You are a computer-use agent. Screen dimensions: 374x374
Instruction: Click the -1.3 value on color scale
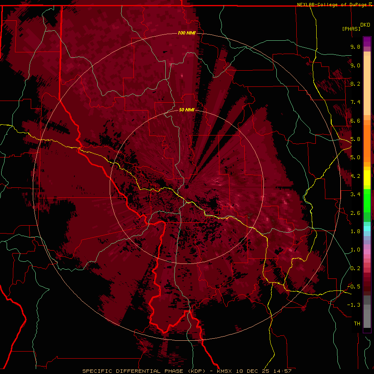click(354, 305)
